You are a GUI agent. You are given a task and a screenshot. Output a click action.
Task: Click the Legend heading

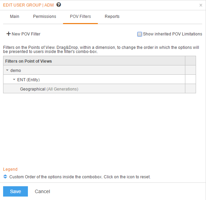pos(10,169)
